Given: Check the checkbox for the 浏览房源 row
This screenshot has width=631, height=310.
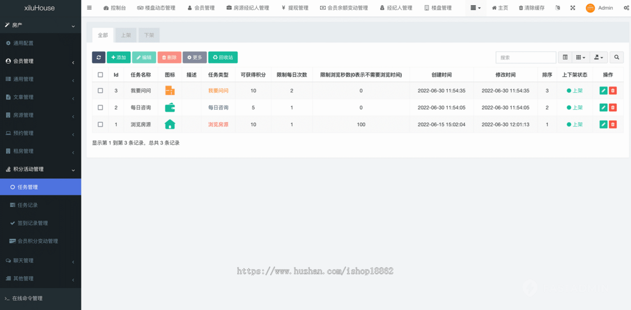Looking at the screenshot, I should (99, 124).
